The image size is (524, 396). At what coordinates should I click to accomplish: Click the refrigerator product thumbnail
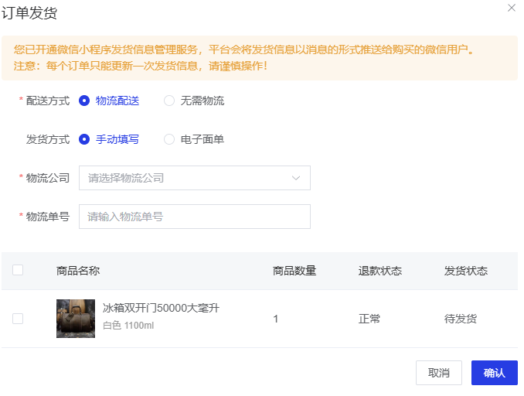click(x=76, y=318)
